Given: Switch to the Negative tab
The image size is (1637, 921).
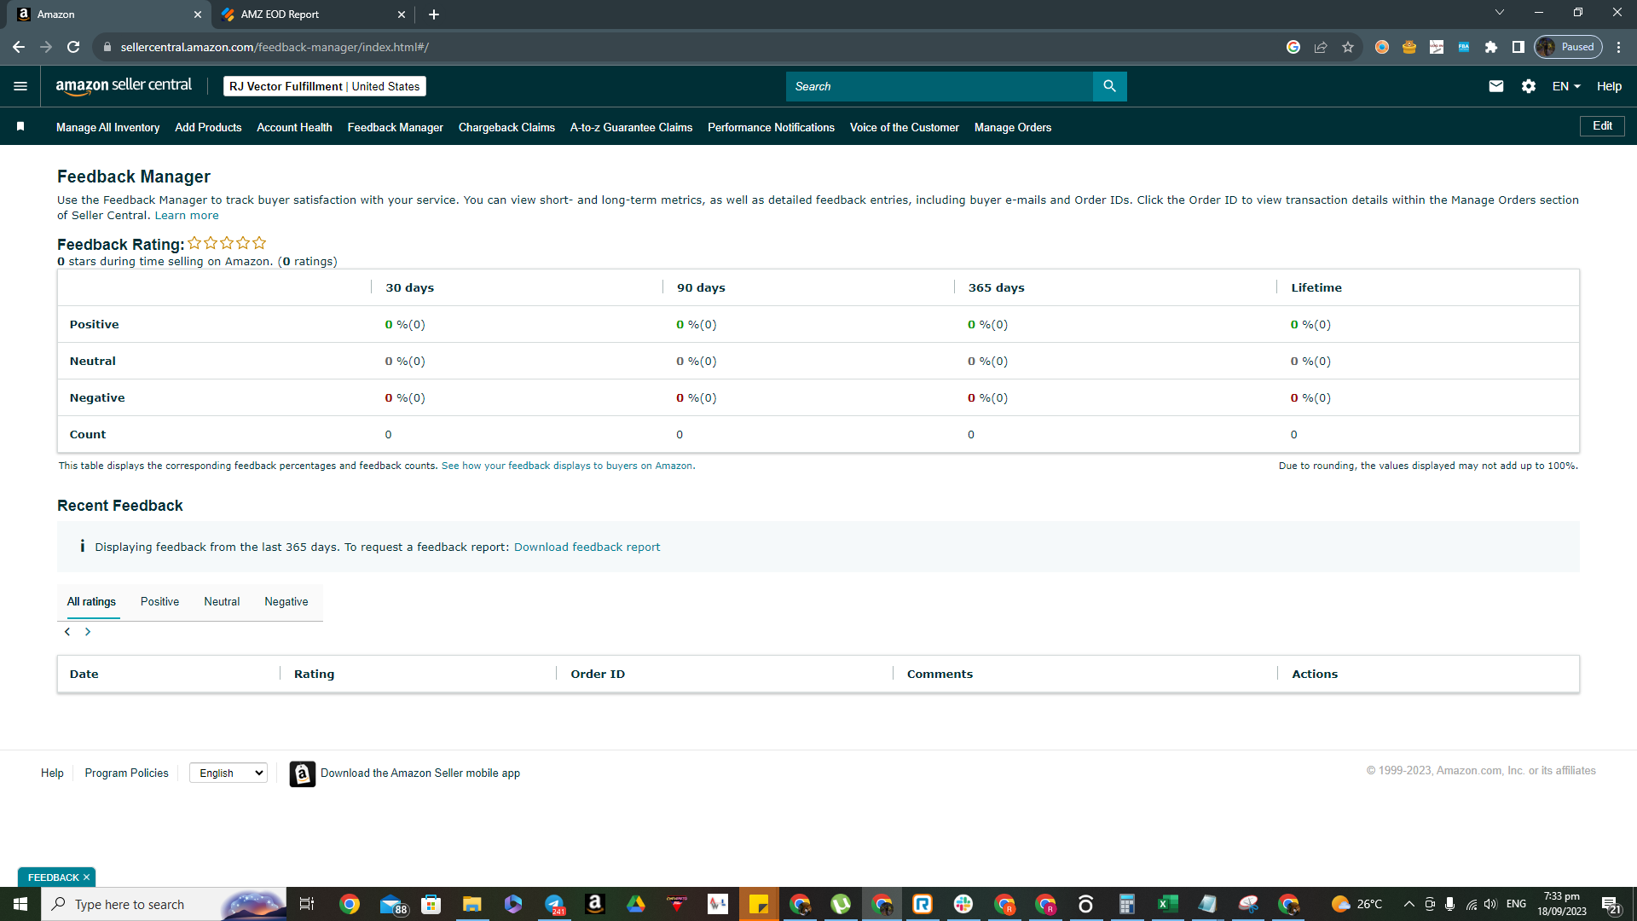Looking at the screenshot, I should click(286, 602).
